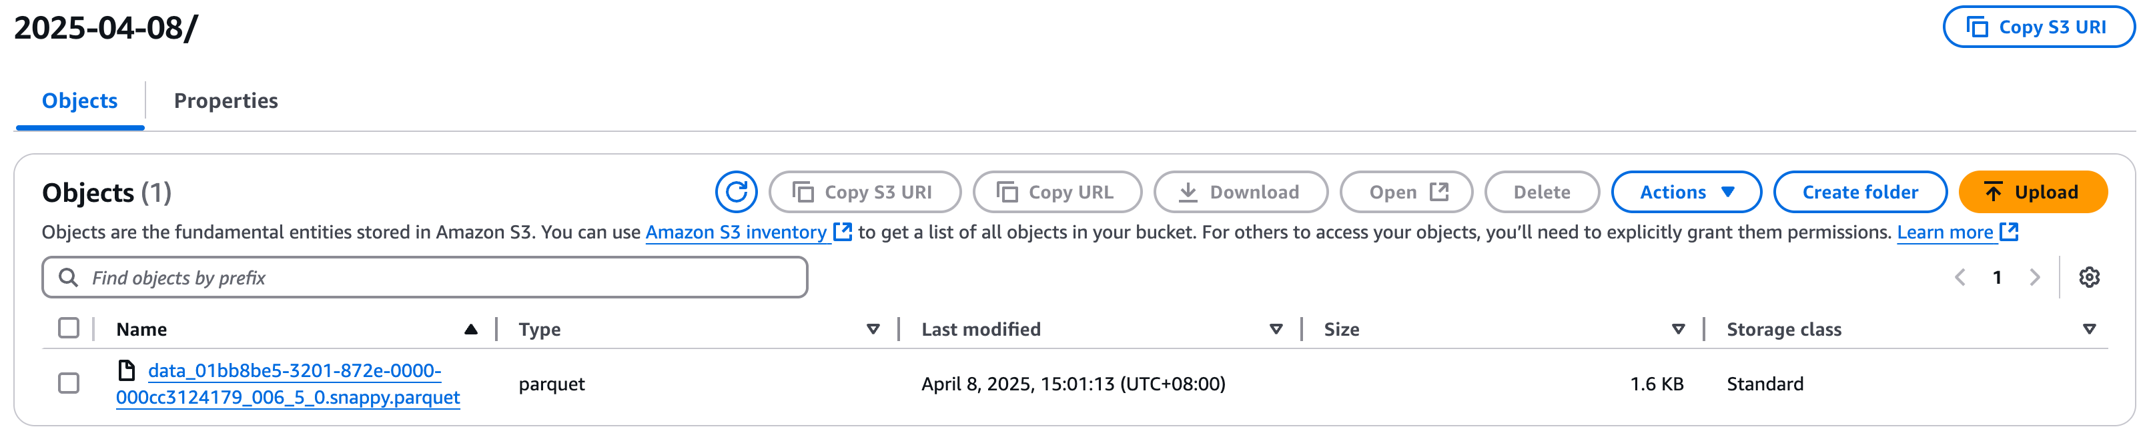Image resolution: width=2139 pixels, height=433 pixels.
Task: Go to the previous page arrow
Action: point(1960,277)
